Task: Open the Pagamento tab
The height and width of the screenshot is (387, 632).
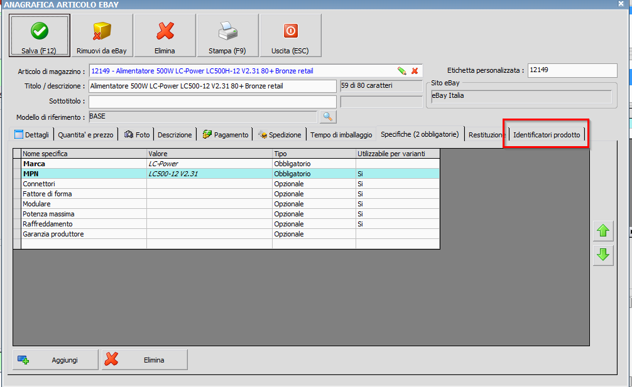Action: click(226, 135)
